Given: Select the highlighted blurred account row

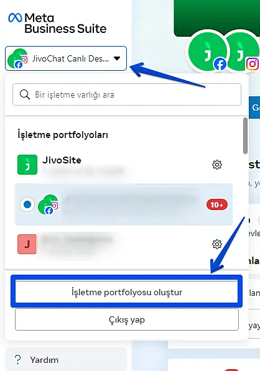Looking at the screenshot, I should (x=124, y=204).
